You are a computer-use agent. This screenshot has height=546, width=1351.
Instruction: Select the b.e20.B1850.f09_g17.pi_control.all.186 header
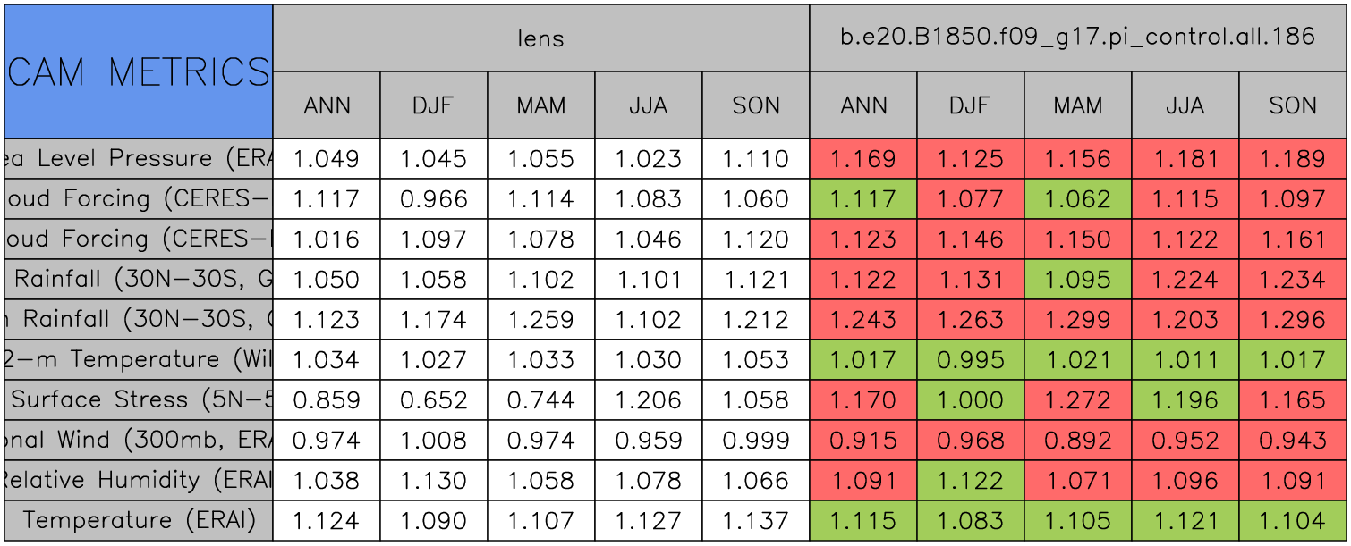pos(1077,38)
